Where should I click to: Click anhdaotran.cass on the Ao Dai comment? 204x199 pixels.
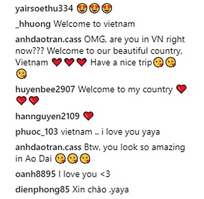48,147
